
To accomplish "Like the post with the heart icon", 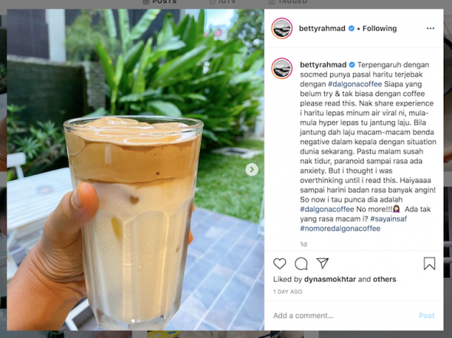I will [x=280, y=264].
